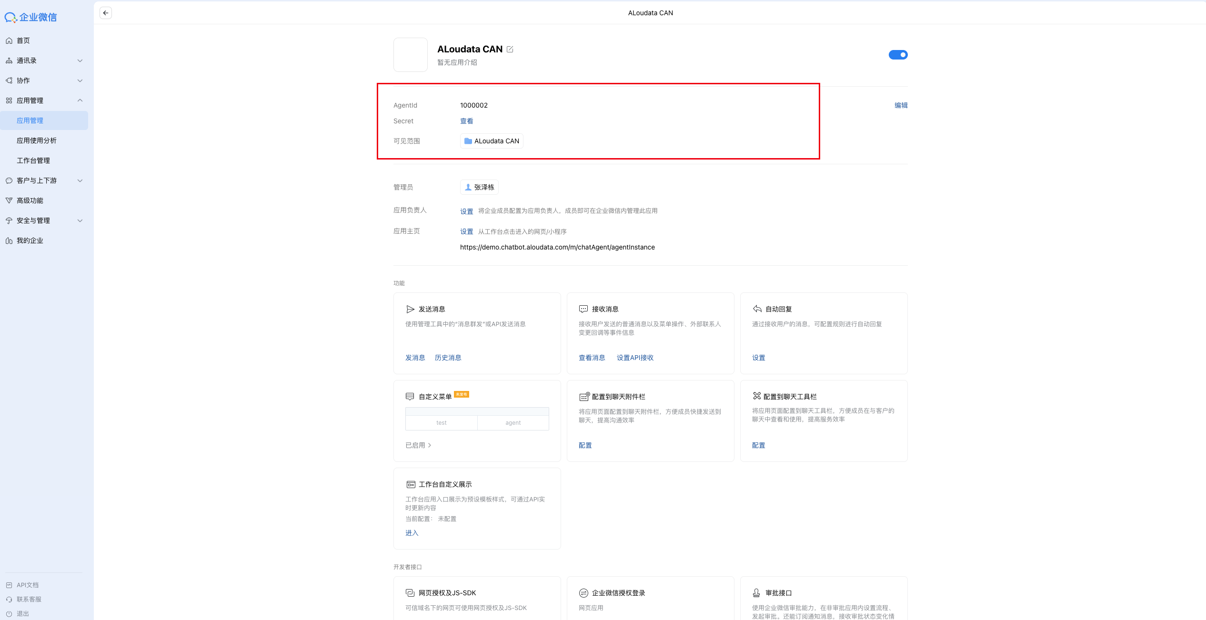Click the 高级功能 icon
The image size is (1206, 620).
point(9,200)
